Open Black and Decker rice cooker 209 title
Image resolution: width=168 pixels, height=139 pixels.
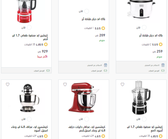coord(93,19)
